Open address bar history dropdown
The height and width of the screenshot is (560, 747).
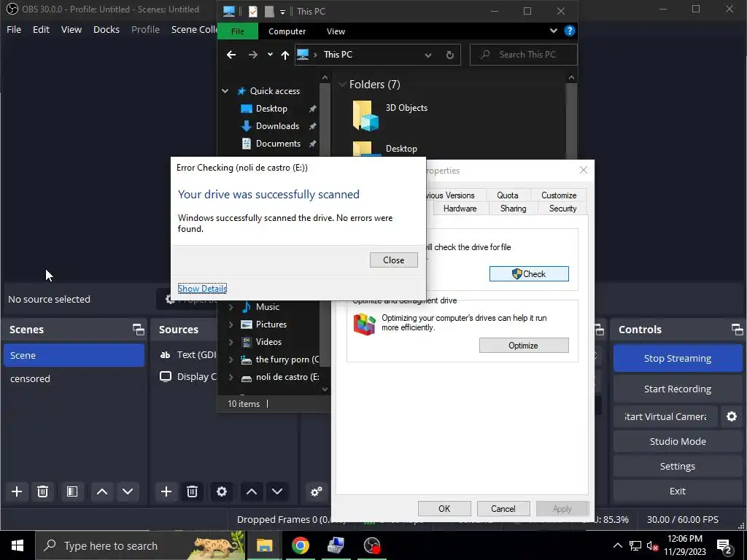pos(427,55)
